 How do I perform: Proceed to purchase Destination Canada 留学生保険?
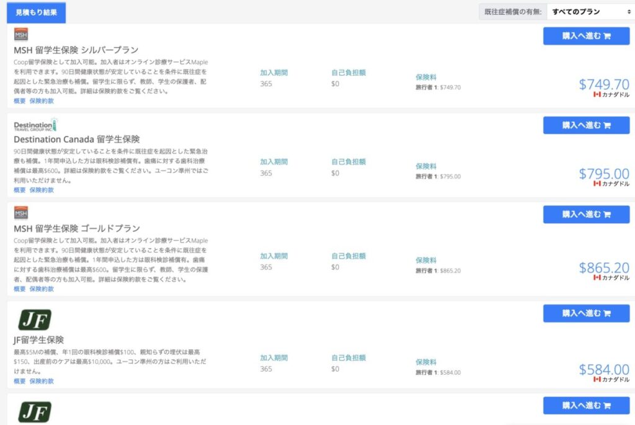click(x=586, y=125)
